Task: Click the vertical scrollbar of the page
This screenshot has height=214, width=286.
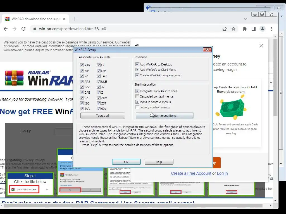Action: [275, 78]
